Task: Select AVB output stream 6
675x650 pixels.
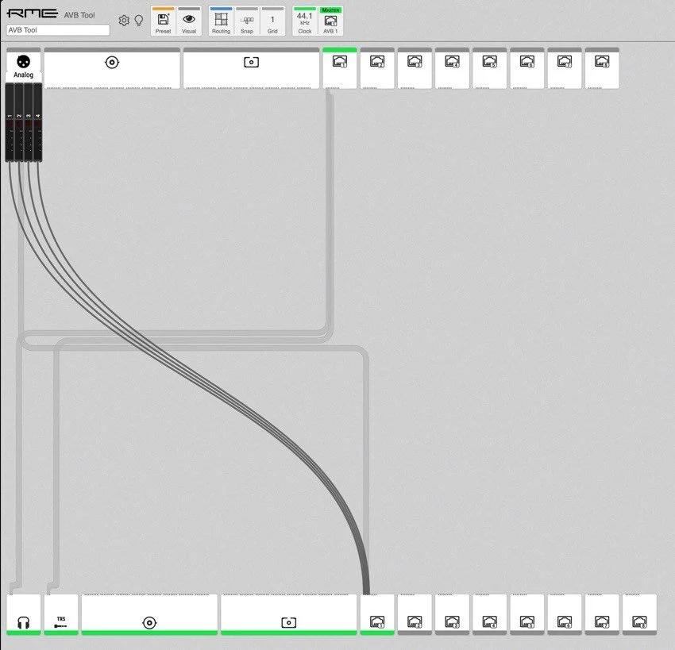Action: (565, 615)
